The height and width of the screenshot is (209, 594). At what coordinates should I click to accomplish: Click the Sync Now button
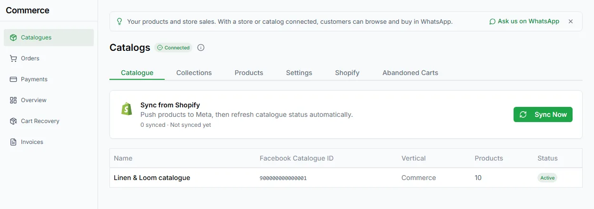click(543, 114)
